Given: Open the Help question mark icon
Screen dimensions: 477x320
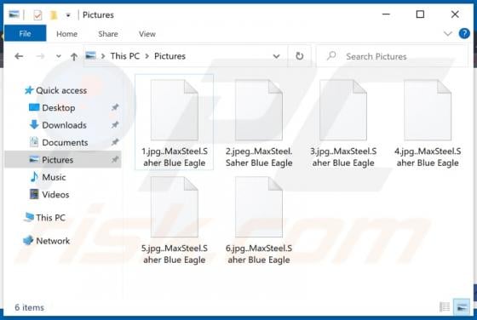Looking at the screenshot, I should coord(464,33).
